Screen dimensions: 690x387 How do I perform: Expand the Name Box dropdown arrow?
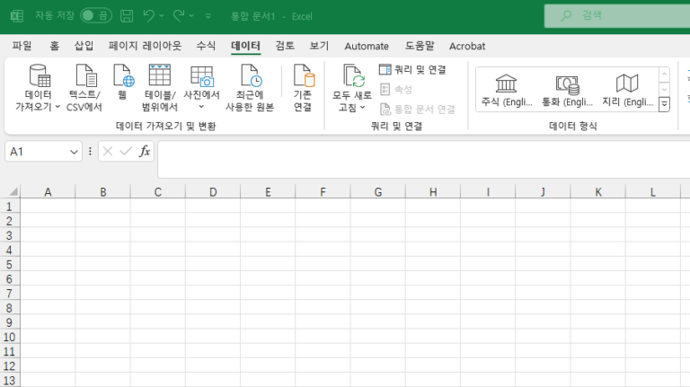(x=74, y=153)
